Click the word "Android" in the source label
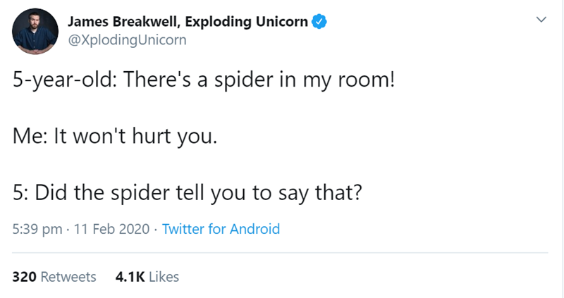Screen dimensions: 564x298 click(255, 229)
